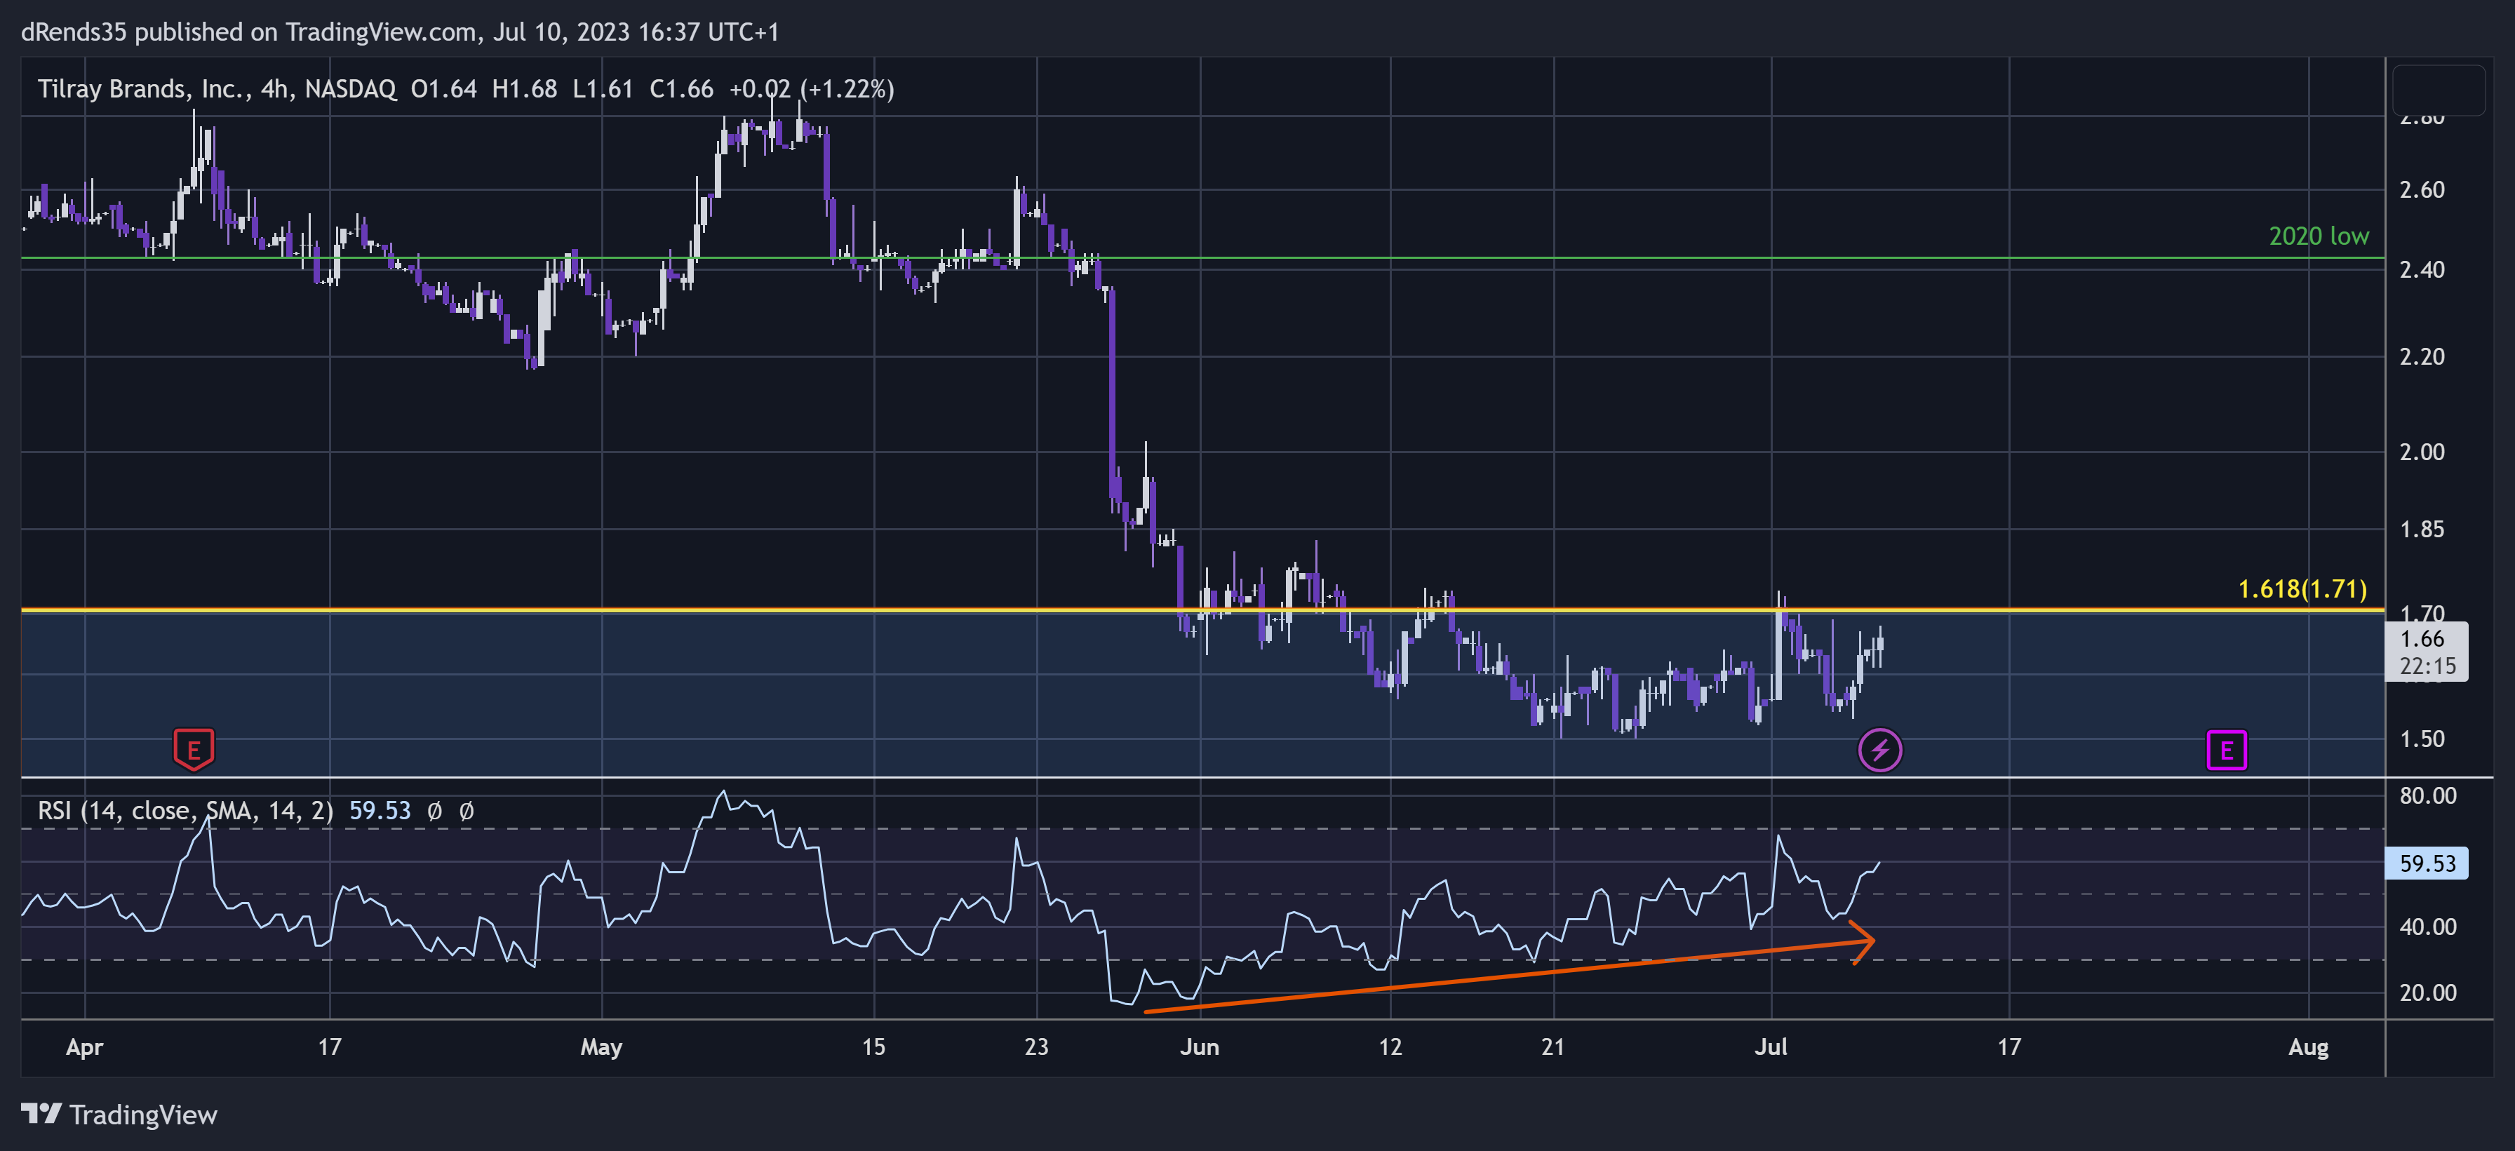Click the 4h interval label in the legend

(274, 89)
